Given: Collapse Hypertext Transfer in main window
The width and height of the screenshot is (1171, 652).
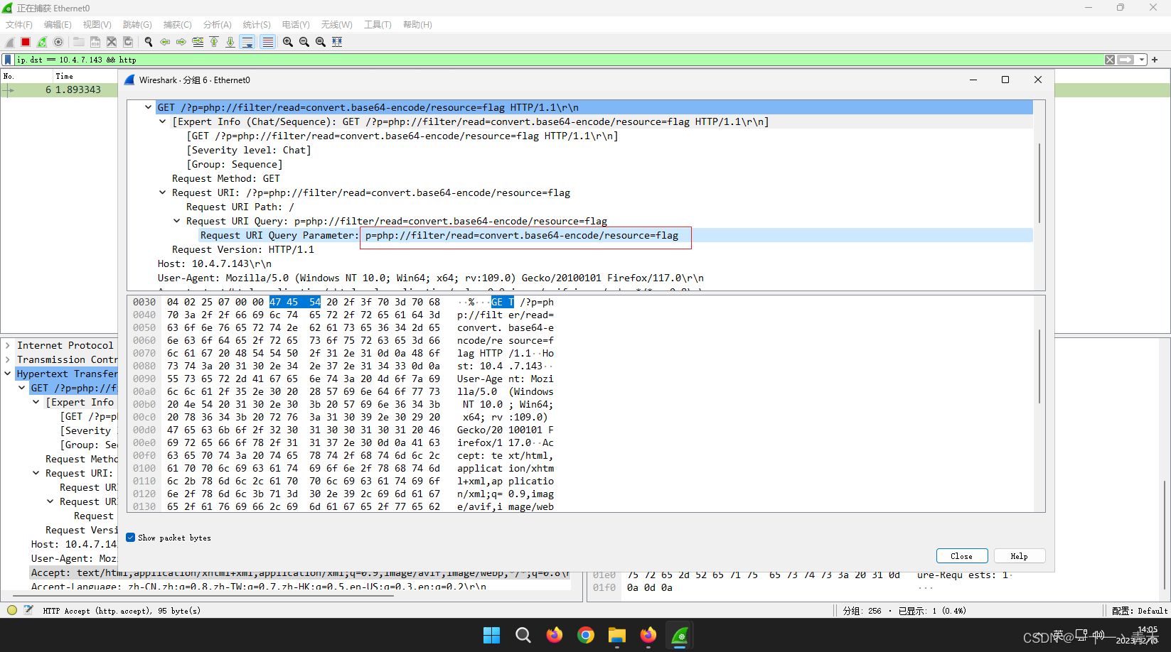Looking at the screenshot, I should pyautogui.click(x=8, y=374).
